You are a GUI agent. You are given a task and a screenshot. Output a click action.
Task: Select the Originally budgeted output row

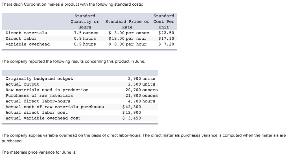(80, 79)
